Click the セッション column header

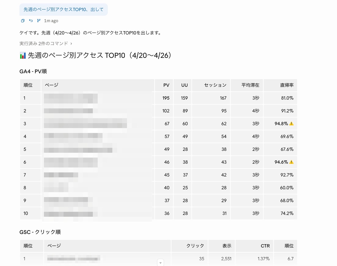click(x=215, y=85)
